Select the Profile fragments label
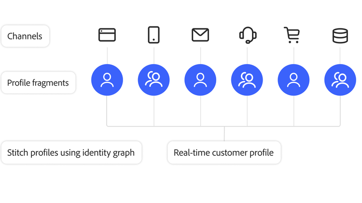The height and width of the screenshot is (203, 362). coord(38,83)
